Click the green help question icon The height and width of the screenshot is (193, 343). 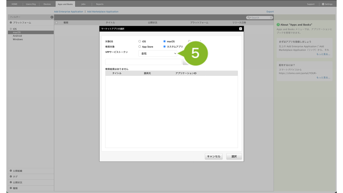[278, 25]
